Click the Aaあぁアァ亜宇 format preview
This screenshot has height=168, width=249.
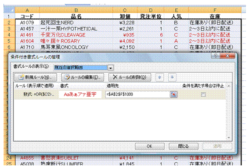pos(80,95)
